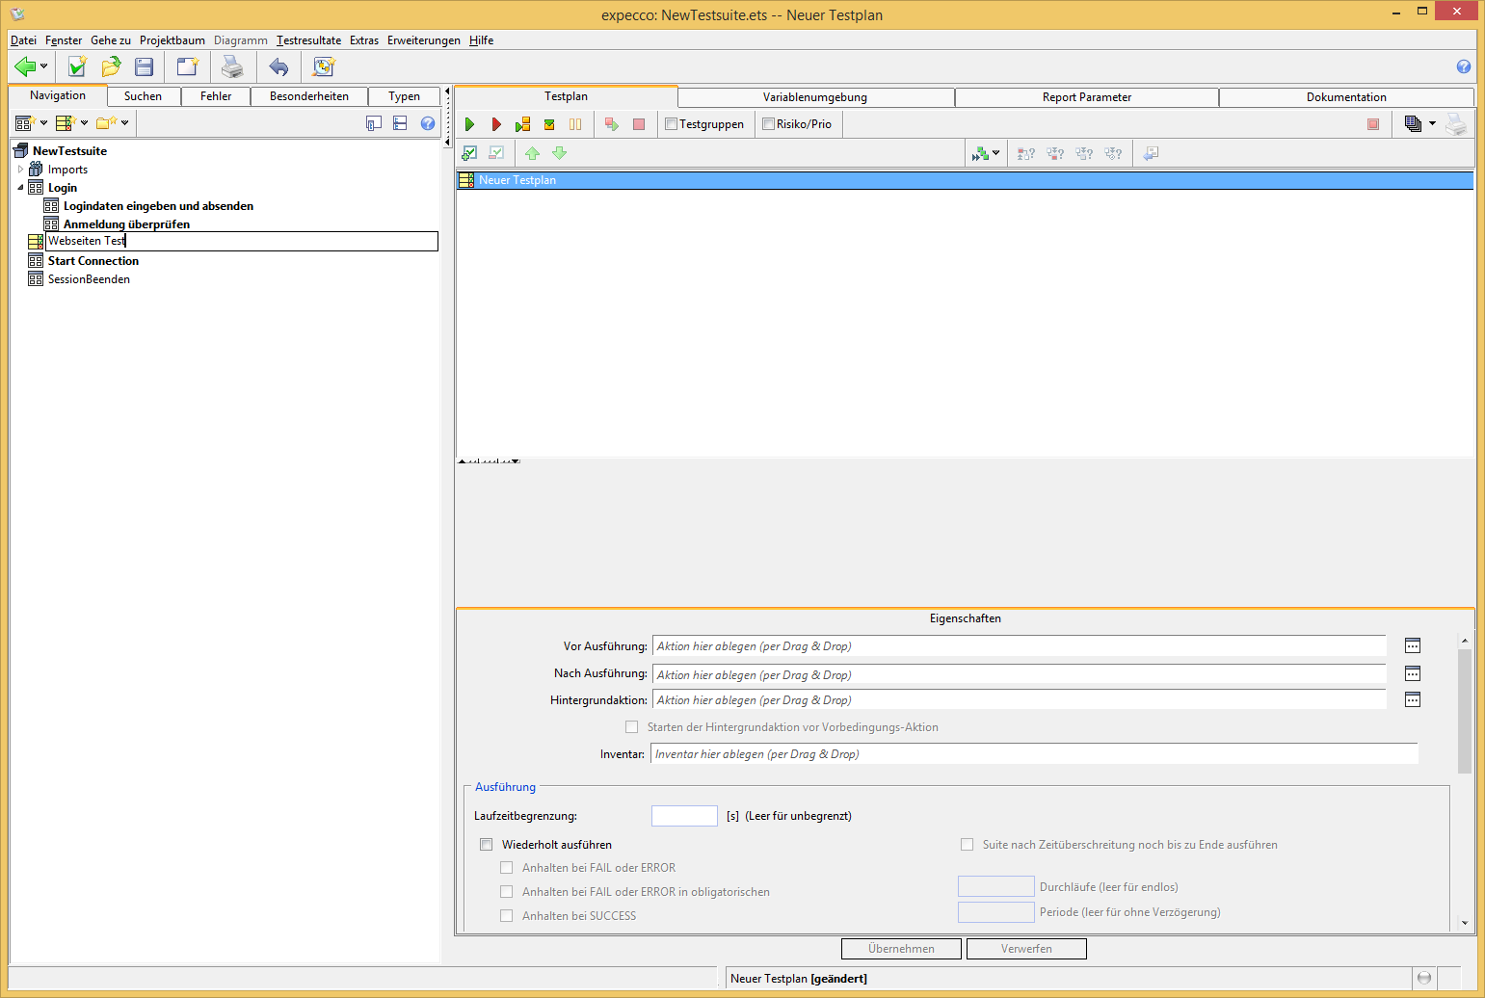Click the blue help icon in navigation toolbar
Image resolution: width=1485 pixels, height=998 pixels.
click(428, 123)
